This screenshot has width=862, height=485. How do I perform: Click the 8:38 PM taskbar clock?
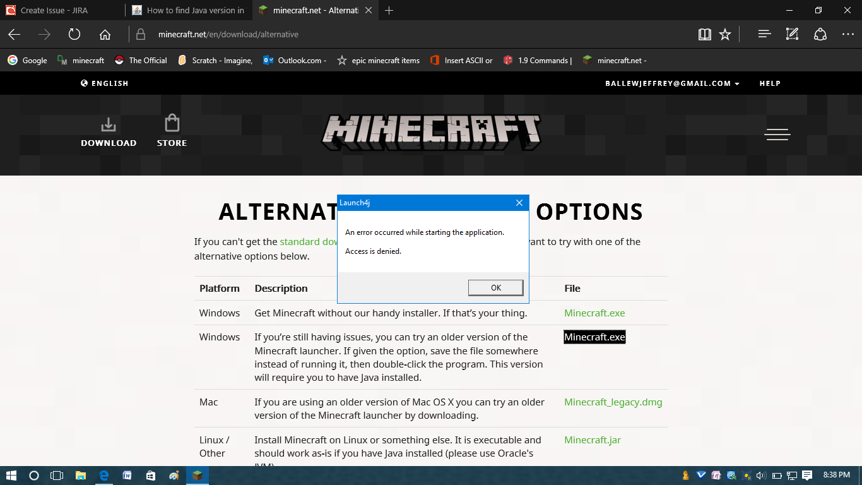[x=836, y=476]
